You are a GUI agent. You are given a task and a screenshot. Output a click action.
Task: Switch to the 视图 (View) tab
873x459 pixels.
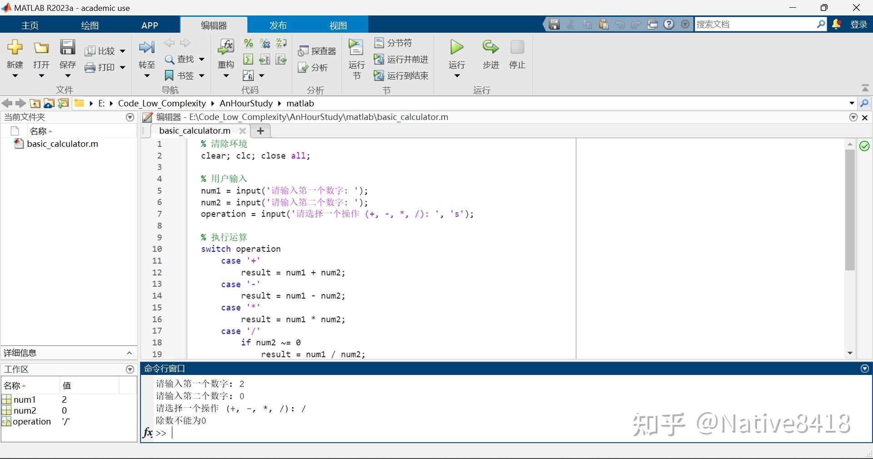(x=338, y=25)
